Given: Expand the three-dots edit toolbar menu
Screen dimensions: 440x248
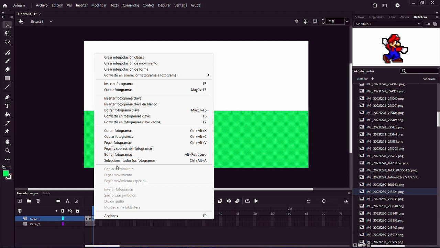Looking at the screenshot, I should (7, 159).
